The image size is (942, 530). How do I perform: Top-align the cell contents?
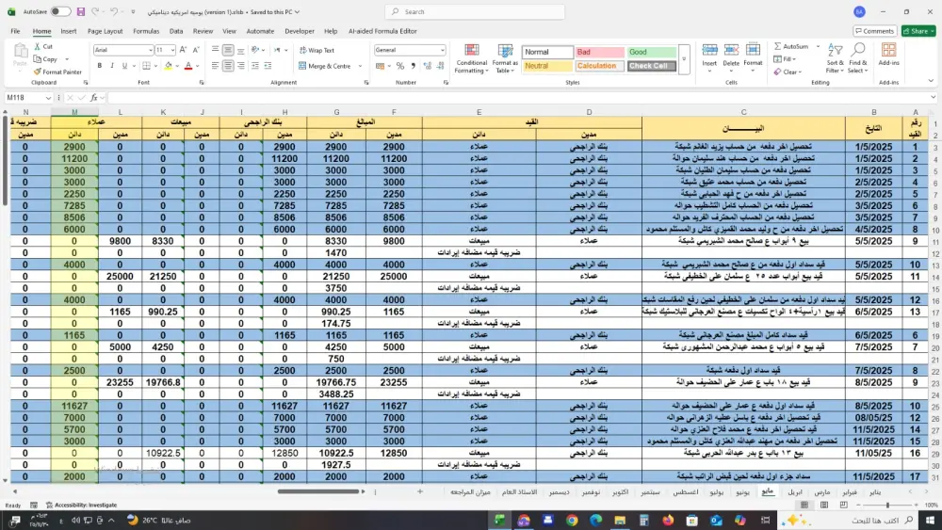pos(215,50)
